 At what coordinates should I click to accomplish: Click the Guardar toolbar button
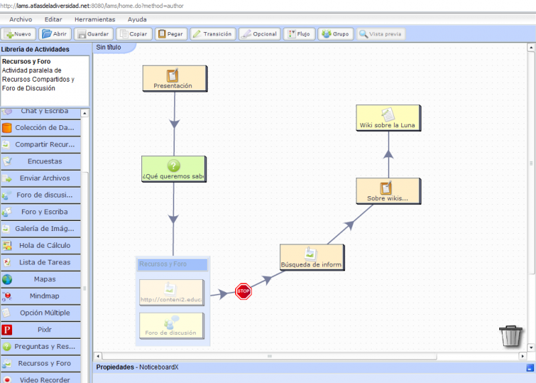point(93,34)
